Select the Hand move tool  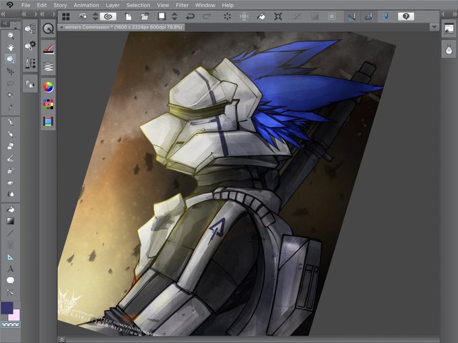pyautogui.click(x=11, y=47)
